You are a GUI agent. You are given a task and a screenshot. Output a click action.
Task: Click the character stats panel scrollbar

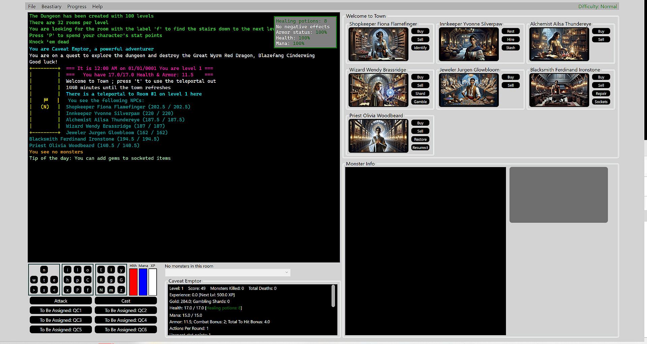[x=333, y=296]
